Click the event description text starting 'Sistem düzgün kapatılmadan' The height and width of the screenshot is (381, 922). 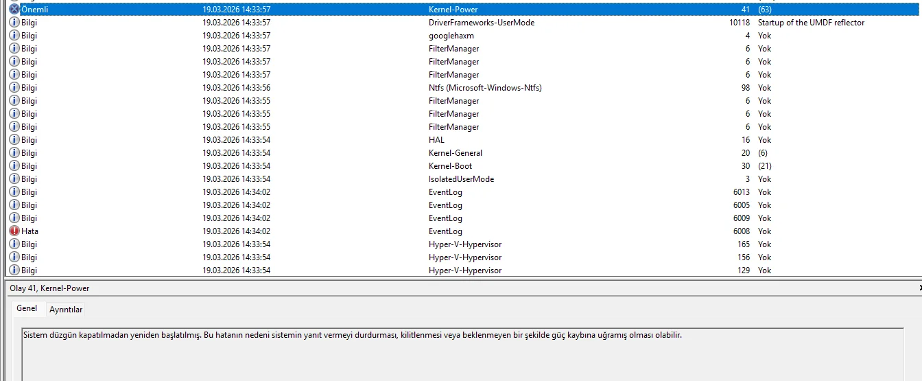[x=353, y=336]
